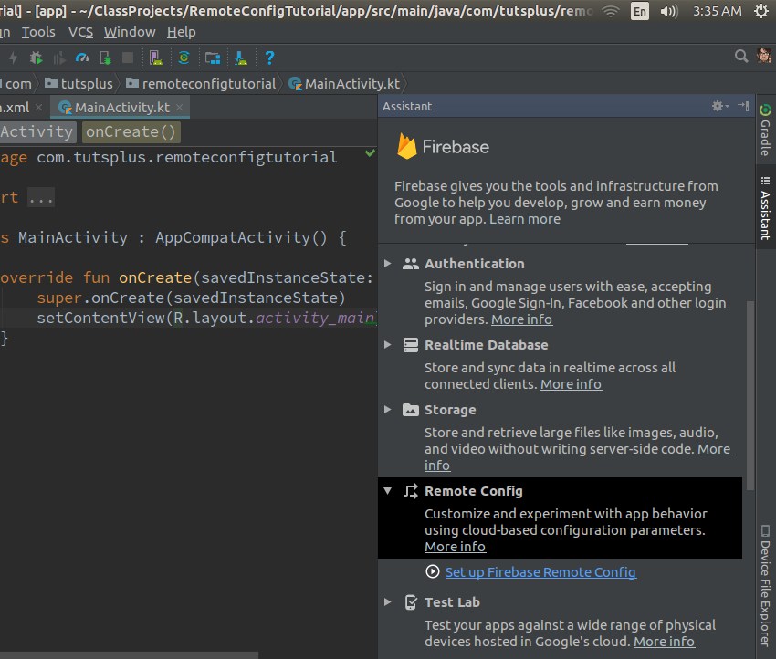This screenshot has width=776, height=659.
Task: Click the Stop square button
Action: tap(128, 58)
